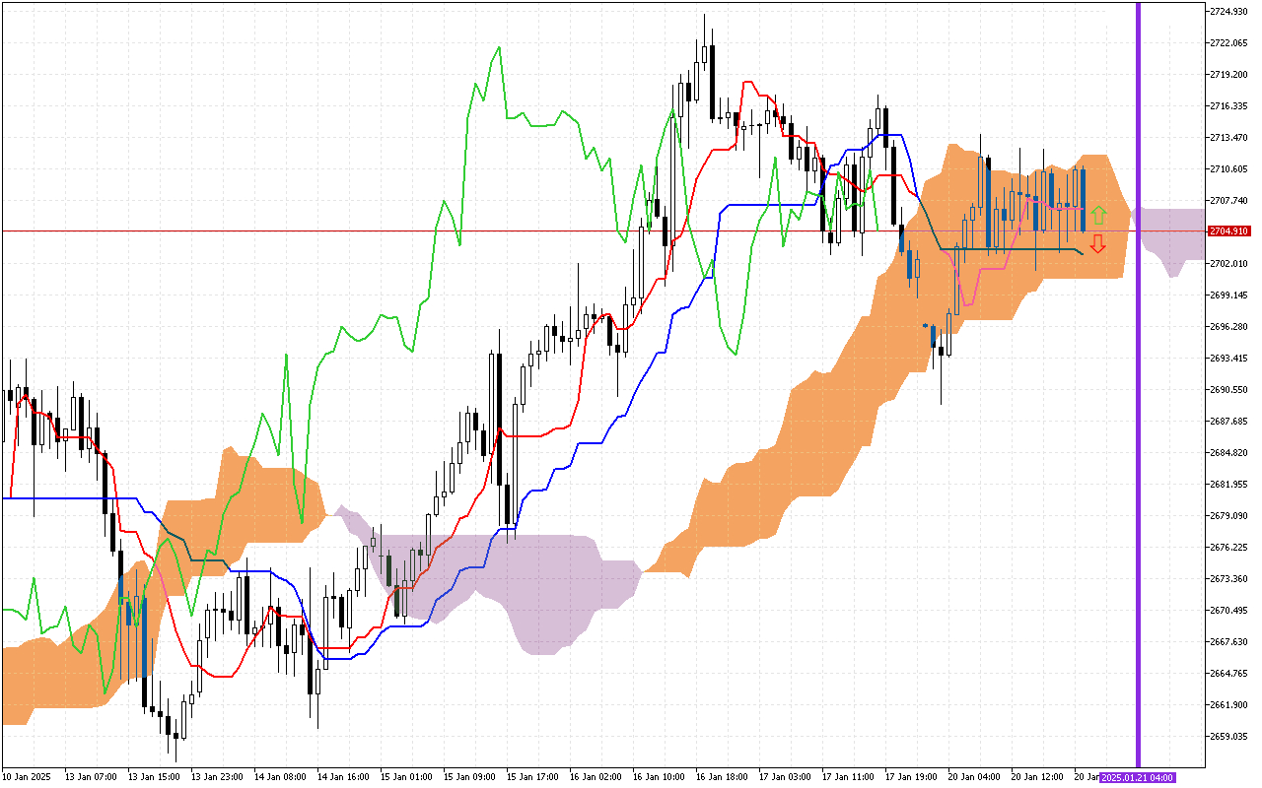The image size is (1262, 788).
Task: Click the 2724.930 price axis label
Action: (x=1229, y=12)
